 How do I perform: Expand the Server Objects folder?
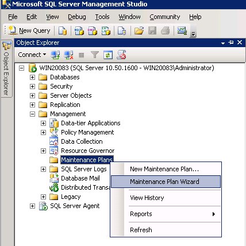click(32, 95)
